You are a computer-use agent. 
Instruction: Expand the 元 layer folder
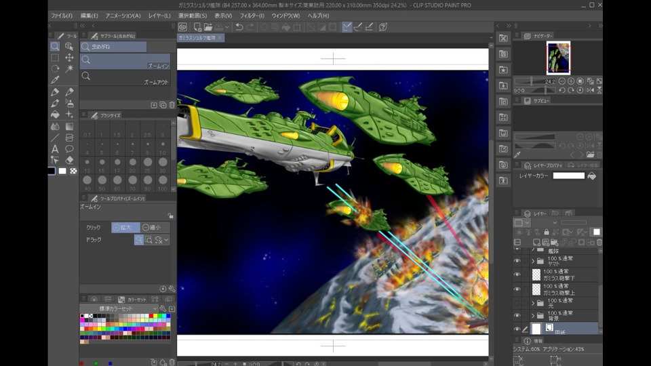533,303
